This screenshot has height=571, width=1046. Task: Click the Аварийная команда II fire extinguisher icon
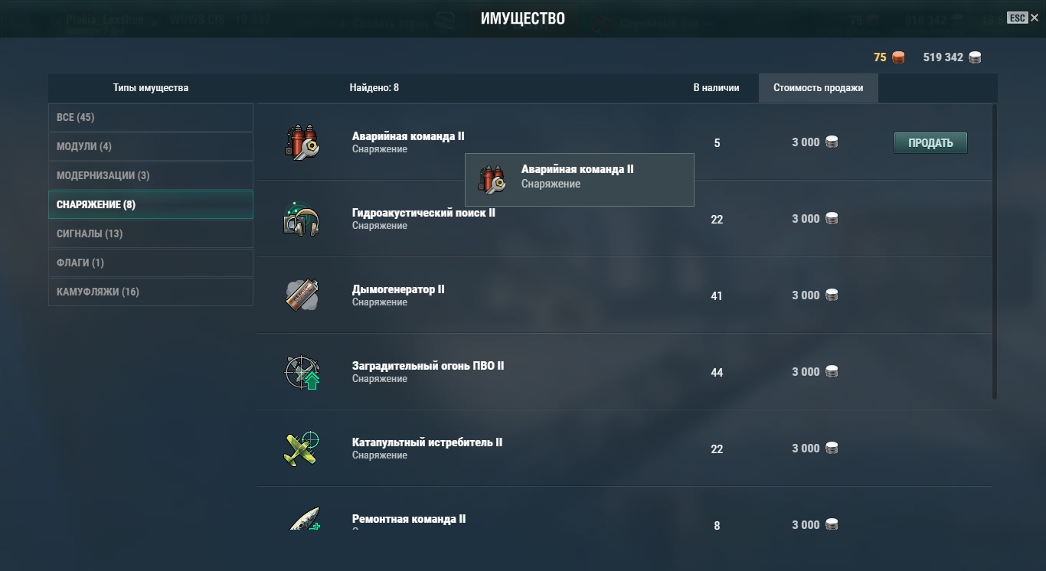coord(302,142)
